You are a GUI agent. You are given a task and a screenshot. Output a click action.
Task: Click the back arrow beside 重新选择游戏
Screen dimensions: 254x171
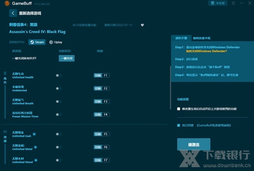tap(12, 13)
